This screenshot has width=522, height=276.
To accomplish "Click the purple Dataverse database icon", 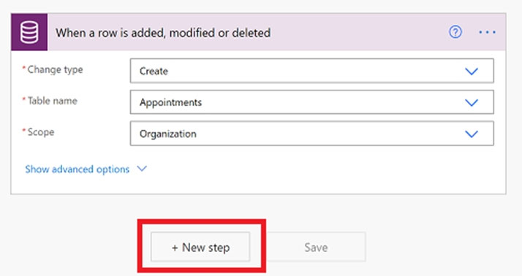I will click(29, 32).
